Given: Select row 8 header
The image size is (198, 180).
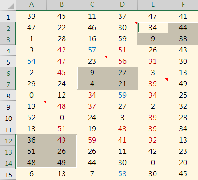Looking at the screenshot, I should click(8, 95).
